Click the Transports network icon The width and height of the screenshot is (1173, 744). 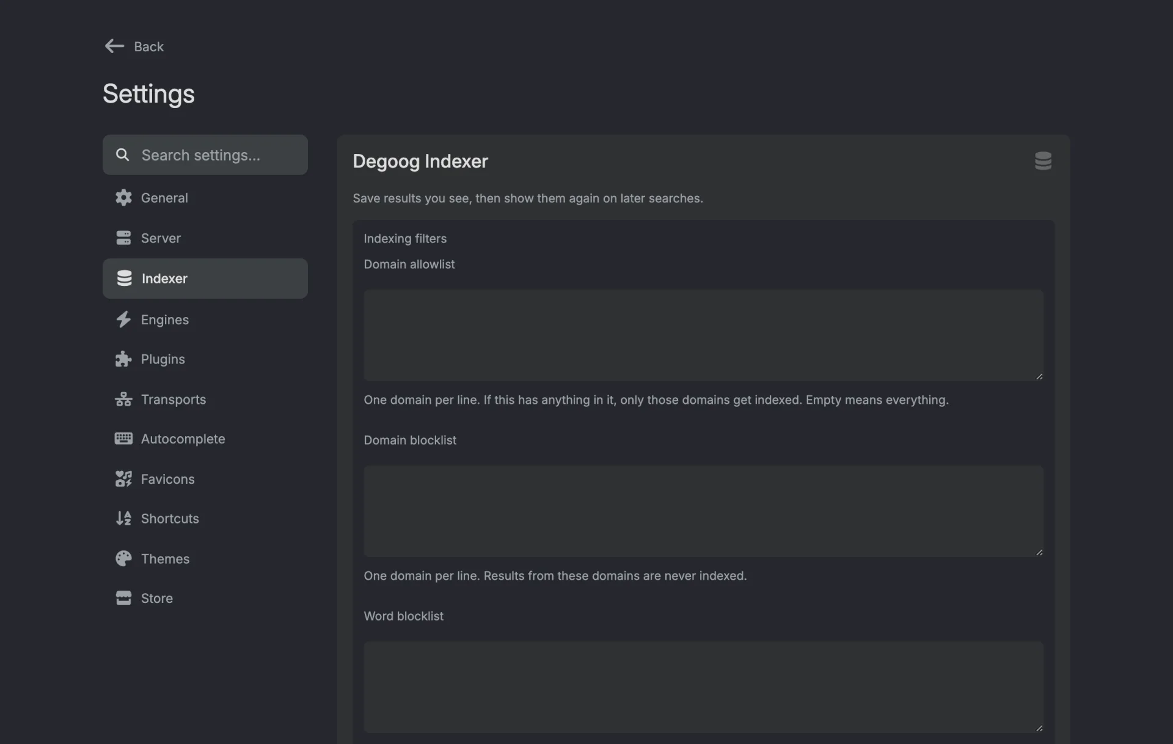123,399
